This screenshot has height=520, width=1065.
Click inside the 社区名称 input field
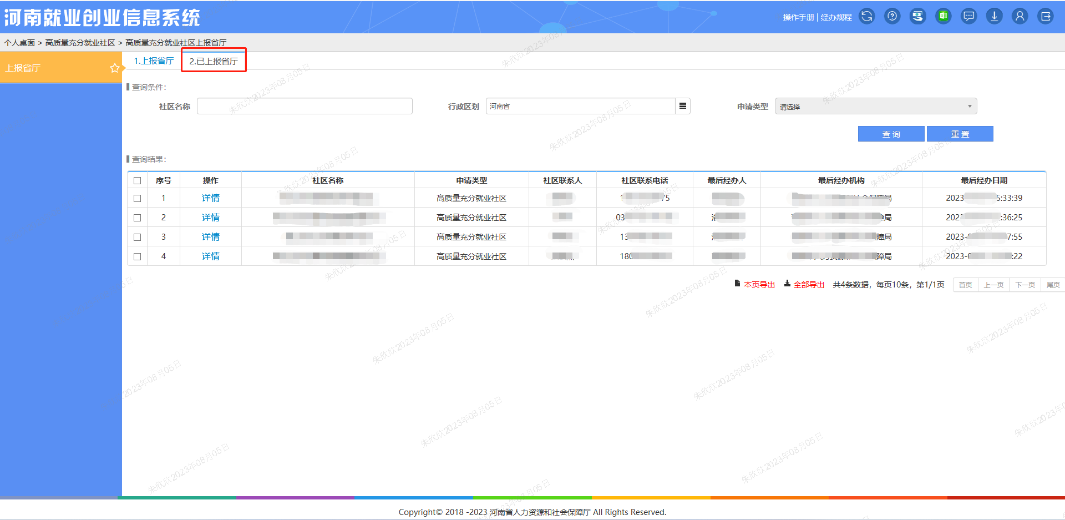pyautogui.click(x=304, y=106)
